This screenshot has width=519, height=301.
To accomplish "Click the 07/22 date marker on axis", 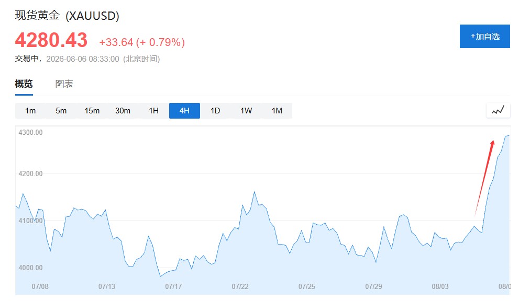I will tap(240, 286).
